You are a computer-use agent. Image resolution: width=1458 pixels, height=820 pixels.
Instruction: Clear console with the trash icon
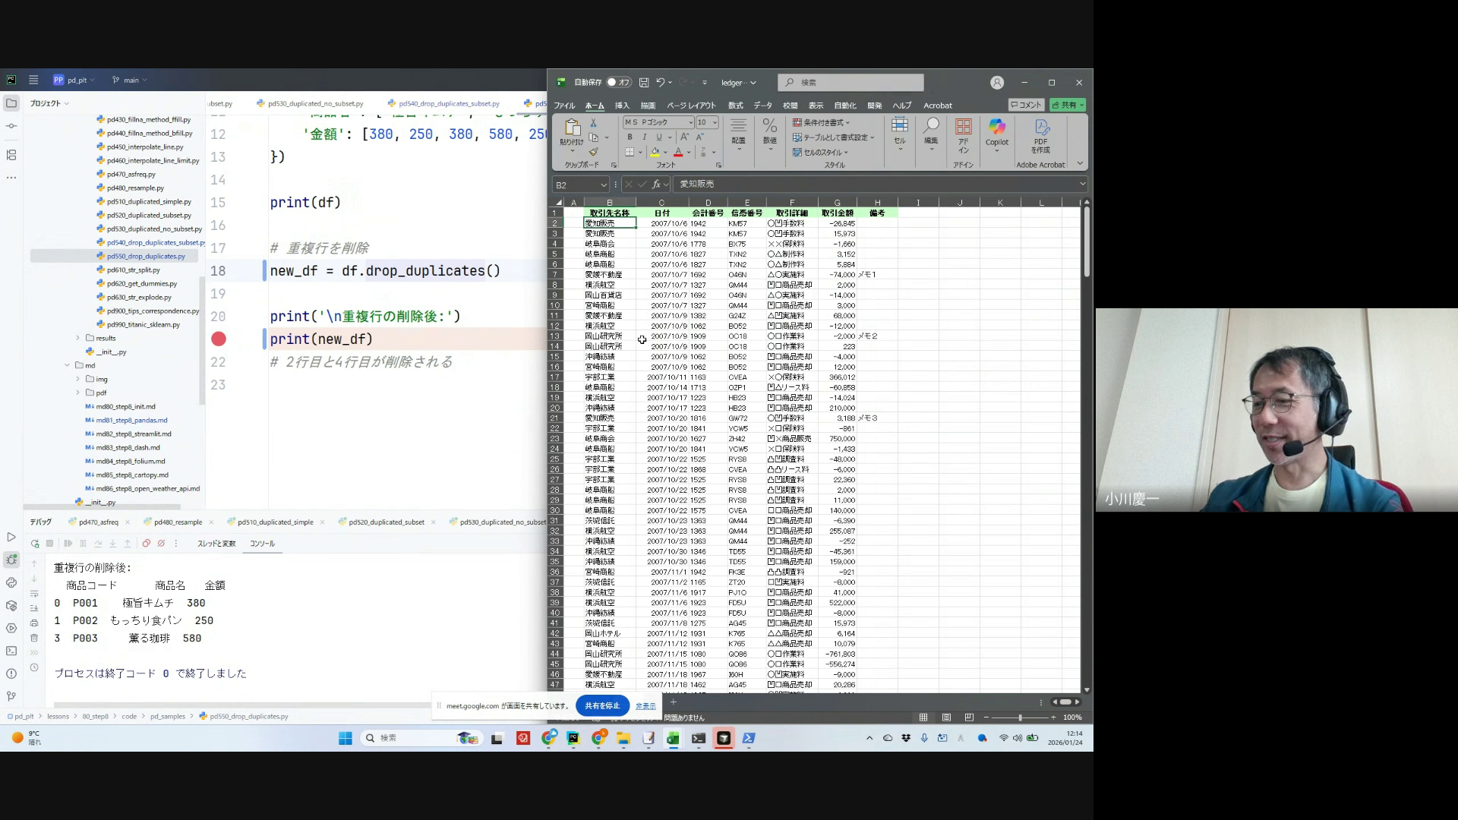pos(34,638)
